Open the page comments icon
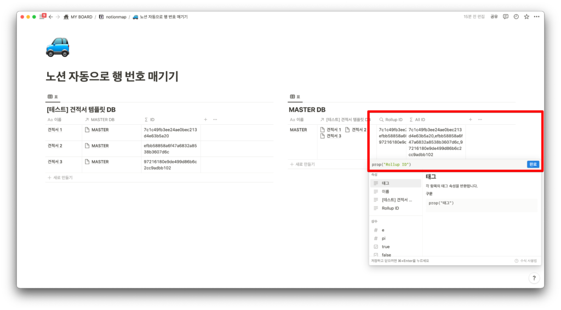Viewport: 561px width, 310px height. pos(506,17)
